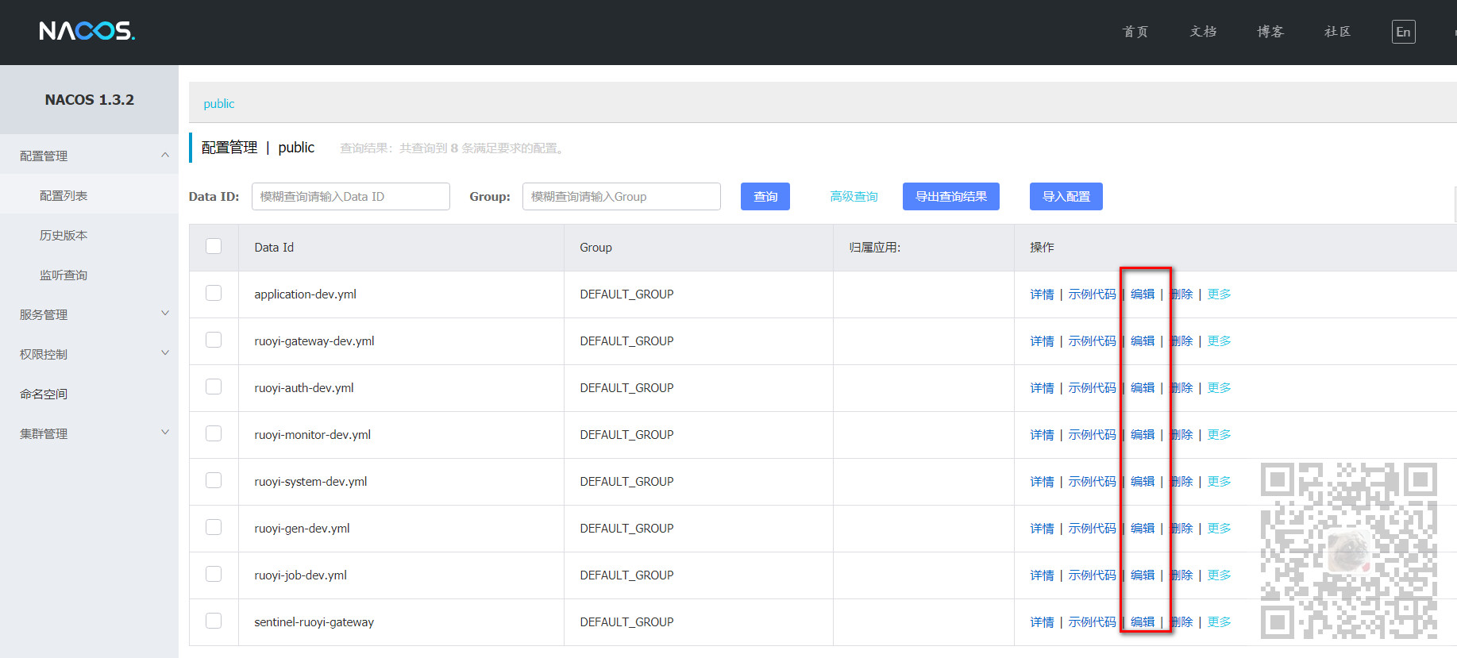Check the ruoyi-job-dev.yml row checkbox
Image resolution: width=1457 pixels, height=658 pixels.
[214, 574]
